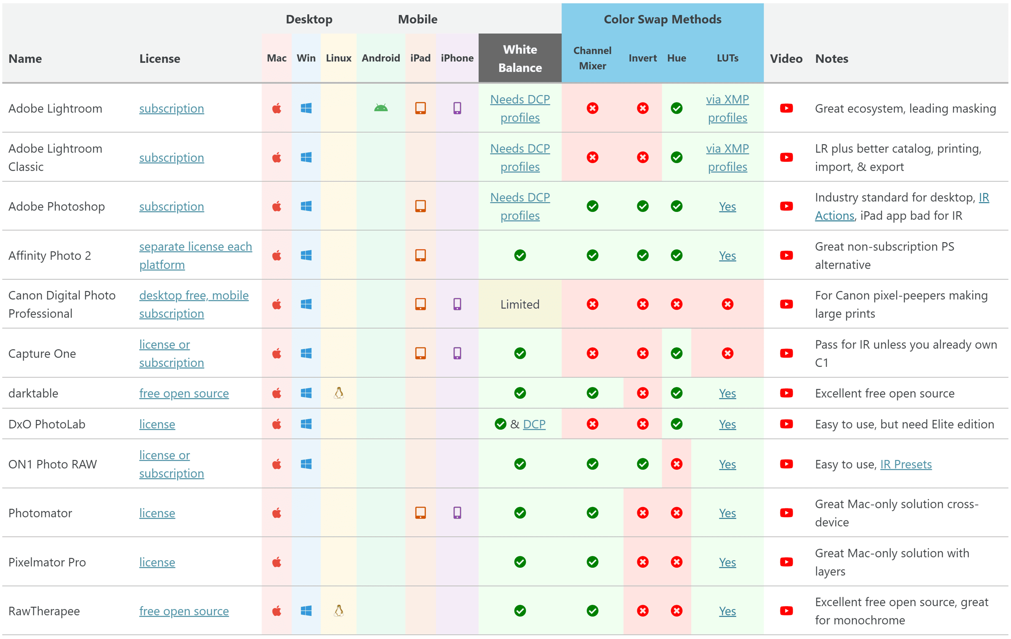This screenshot has height=639, width=1011.
Task: Open the Capture One YouTube video
Action: click(786, 353)
